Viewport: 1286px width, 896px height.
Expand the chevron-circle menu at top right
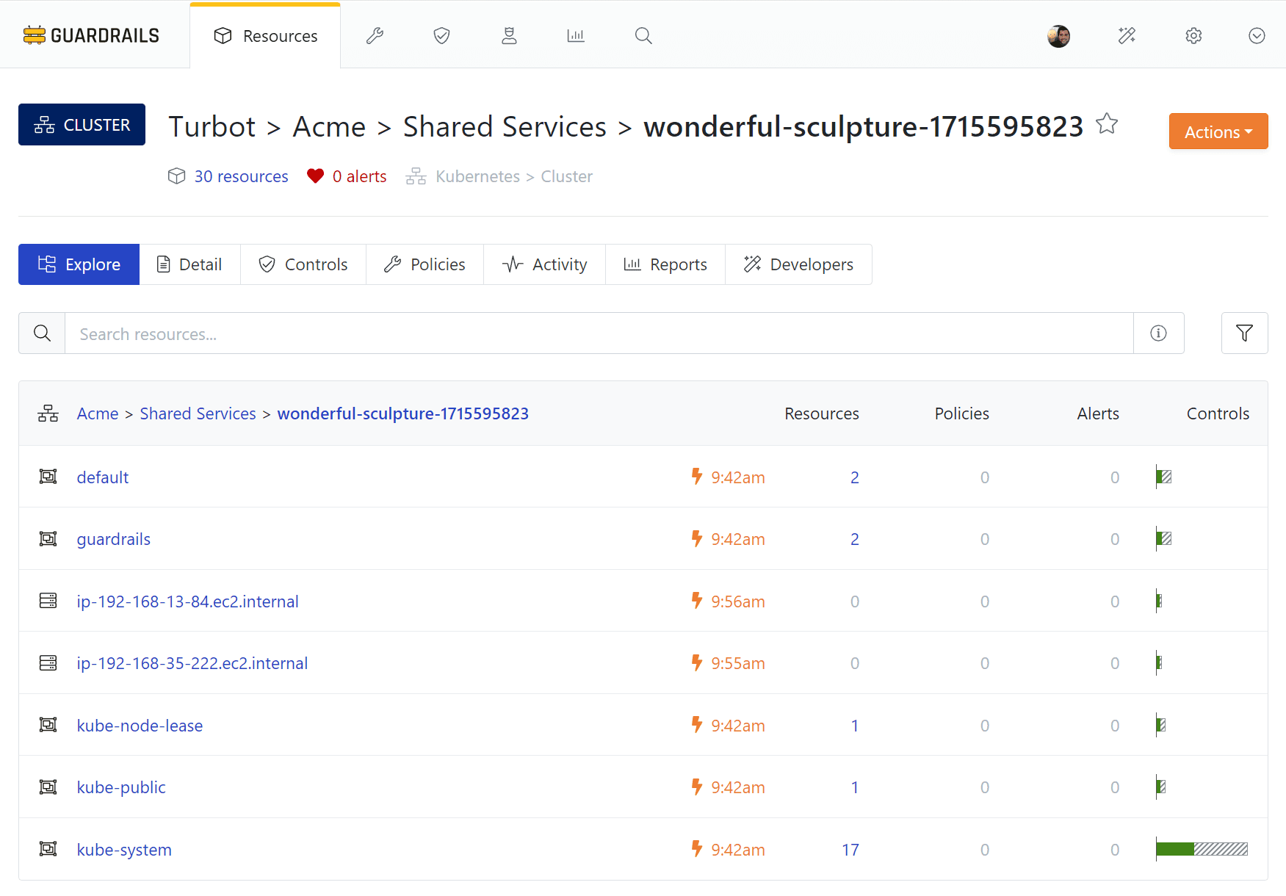tap(1257, 35)
